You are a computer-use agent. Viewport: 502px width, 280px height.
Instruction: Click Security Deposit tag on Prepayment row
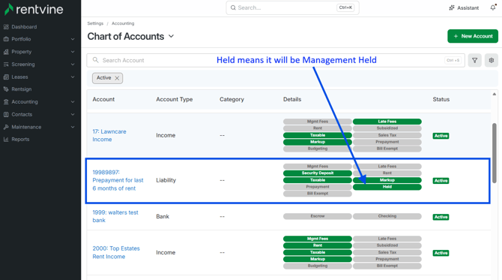coord(318,173)
